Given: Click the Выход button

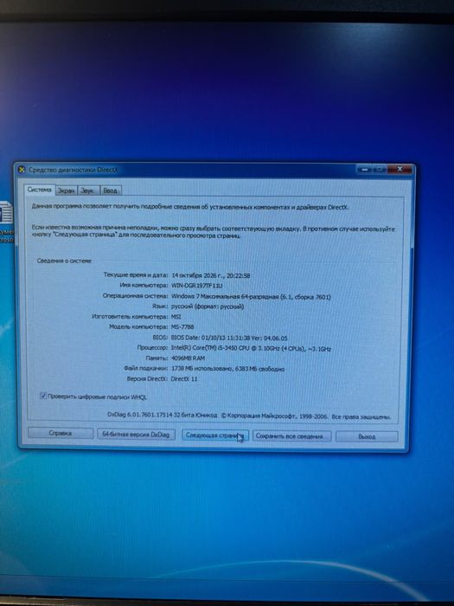Looking at the screenshot, I should [367, 436].
